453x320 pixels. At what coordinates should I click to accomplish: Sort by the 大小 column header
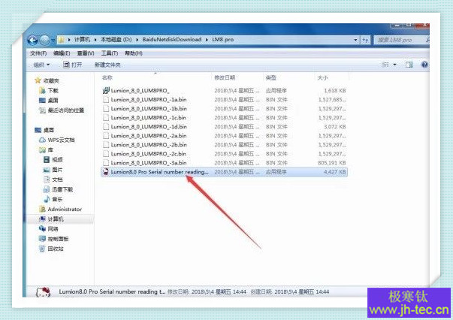[x=322, y=77]
